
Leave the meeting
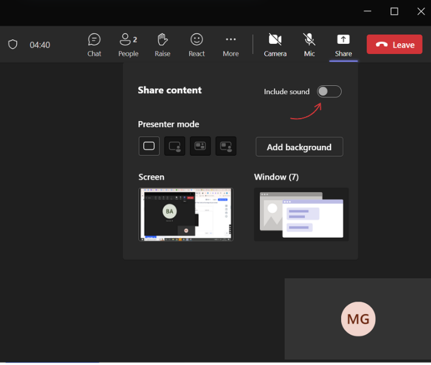(x=394, y=44)
